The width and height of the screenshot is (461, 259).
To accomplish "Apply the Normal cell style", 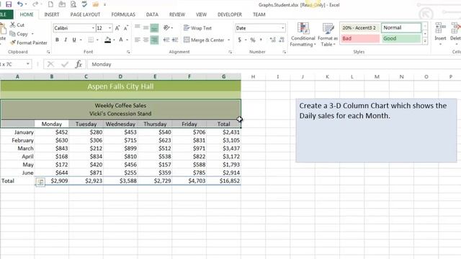I will [401, 27].
